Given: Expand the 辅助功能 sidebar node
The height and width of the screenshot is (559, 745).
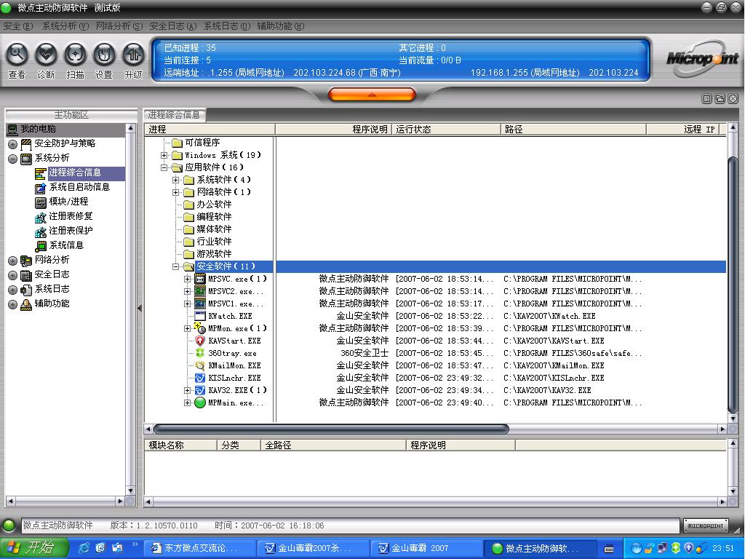Looking at the screenshot, I should point(13,305).
